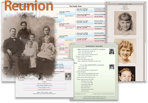Select Susan Ann MOYER box in Family Tree

tap(100, 17)
